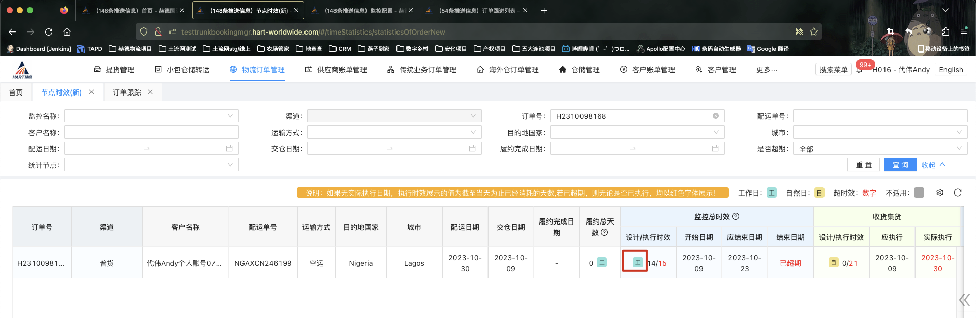Click the gray 不适用 legend swatch
Viewport: 976px width, 318px height.
(919, 193)
